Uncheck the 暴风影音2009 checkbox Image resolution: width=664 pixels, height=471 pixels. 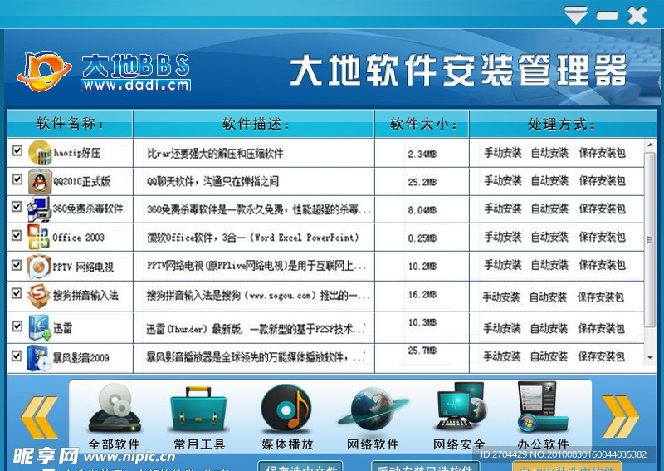pyautogui.click(x=17, y=356)
